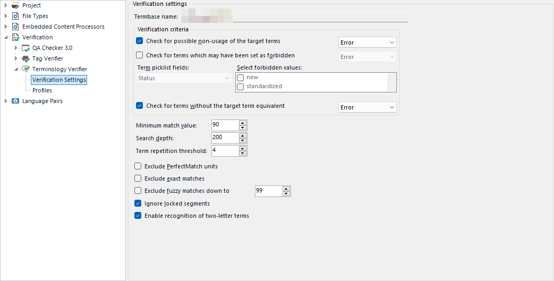The width and height of the screenshot is (554, 281).
Task: Expand the QA Checker 3.0 node
Action: coord(16,48)
